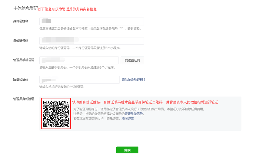Viewport: 256px width, 154px height.
Task: Open the 管理员微信号 link
Action: (134, 114)
